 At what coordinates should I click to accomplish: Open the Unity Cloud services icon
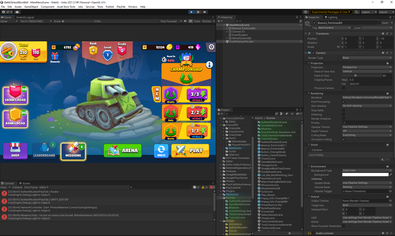pyautogui.click(x=17, y=12)
